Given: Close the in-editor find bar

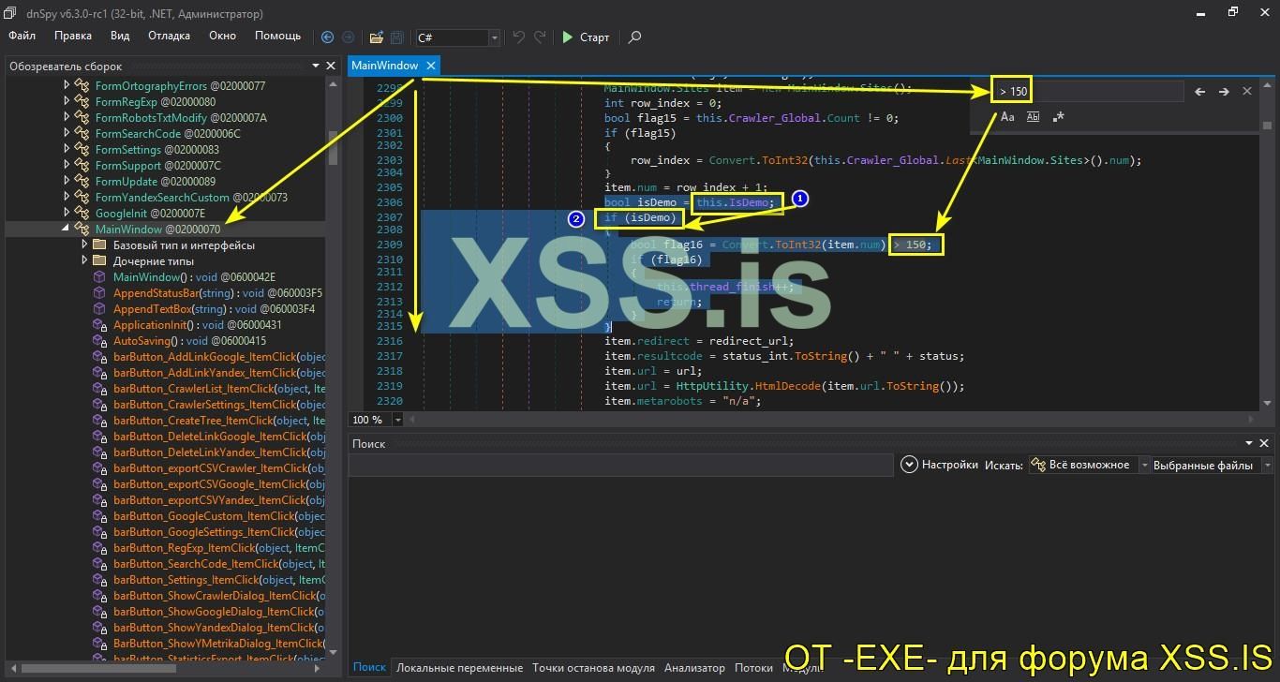Looking at the screenshot, I should (x=1247, y=92).
